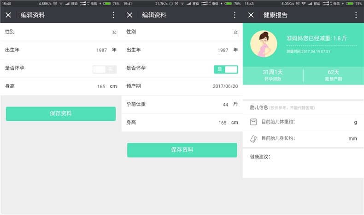Click the X icon on the 15:41 编辑资料 screen
The height and width of the screenshot is (215, 364).
point(130,15)
